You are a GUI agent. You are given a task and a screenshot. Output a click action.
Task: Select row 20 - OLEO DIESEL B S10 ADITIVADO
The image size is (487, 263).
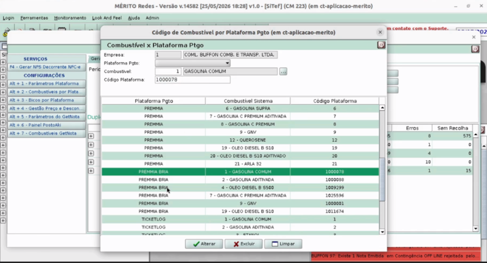(240, 156)
